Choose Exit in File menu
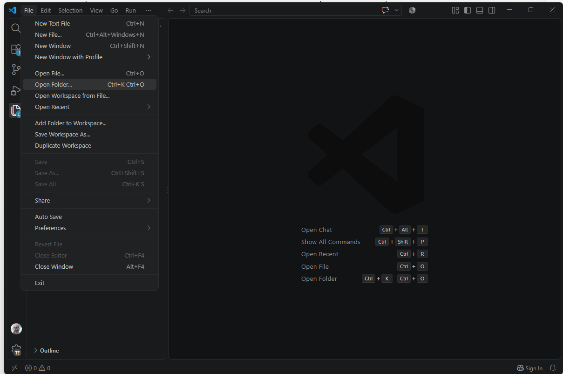The image size is (563, 374). (x=89, y=283)
